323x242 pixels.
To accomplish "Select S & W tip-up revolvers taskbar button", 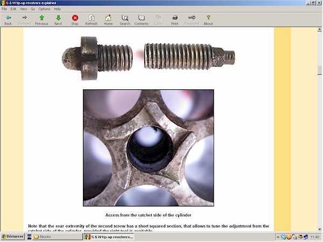I will pos(109,237).
